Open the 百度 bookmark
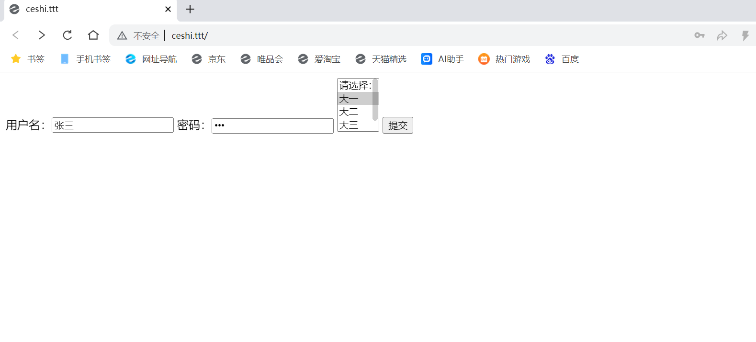The height and width of the screenshot is (342, 756). tap(562, 59)
